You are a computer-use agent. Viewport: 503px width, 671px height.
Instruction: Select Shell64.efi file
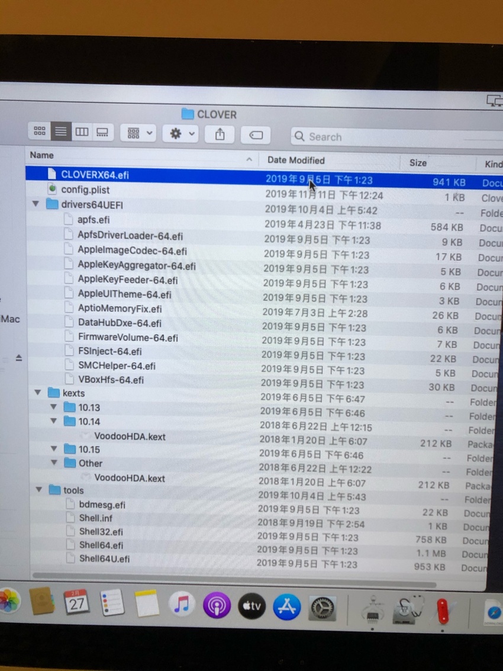click(x=101, y=545)
